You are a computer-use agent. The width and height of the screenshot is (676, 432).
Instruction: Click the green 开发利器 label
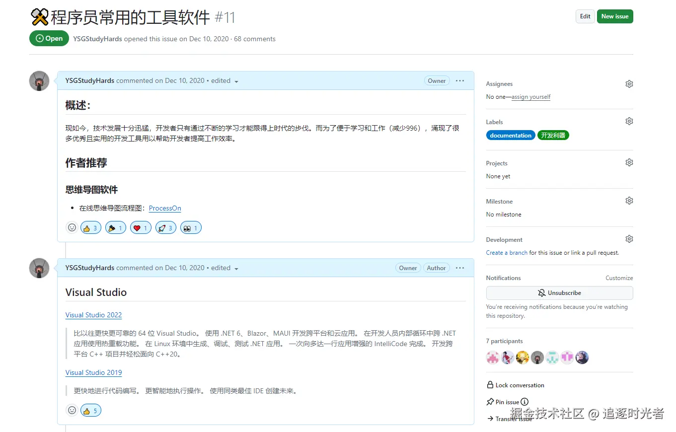tap(553, 135)
